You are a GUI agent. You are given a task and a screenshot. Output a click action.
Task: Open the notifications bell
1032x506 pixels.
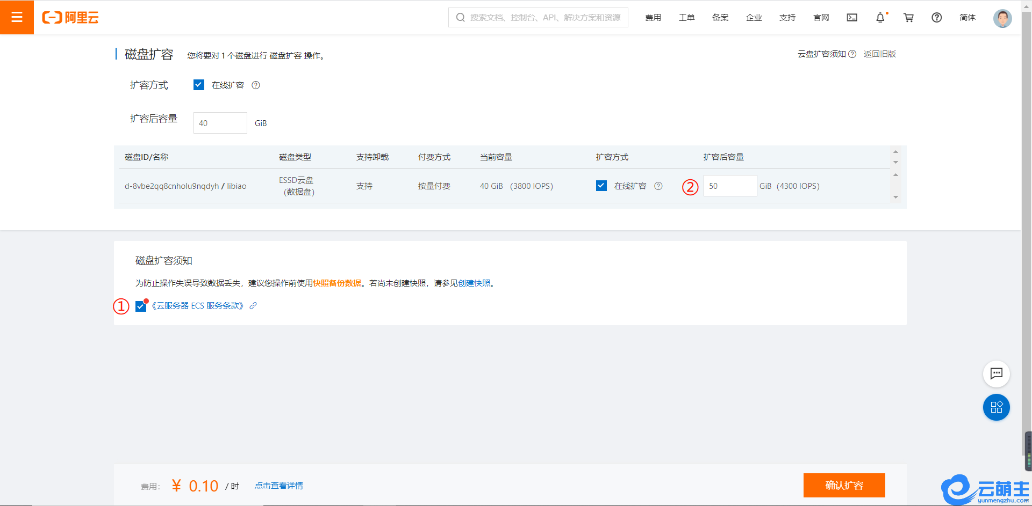point(880,18)
